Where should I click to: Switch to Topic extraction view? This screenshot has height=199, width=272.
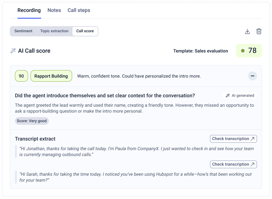54,31
